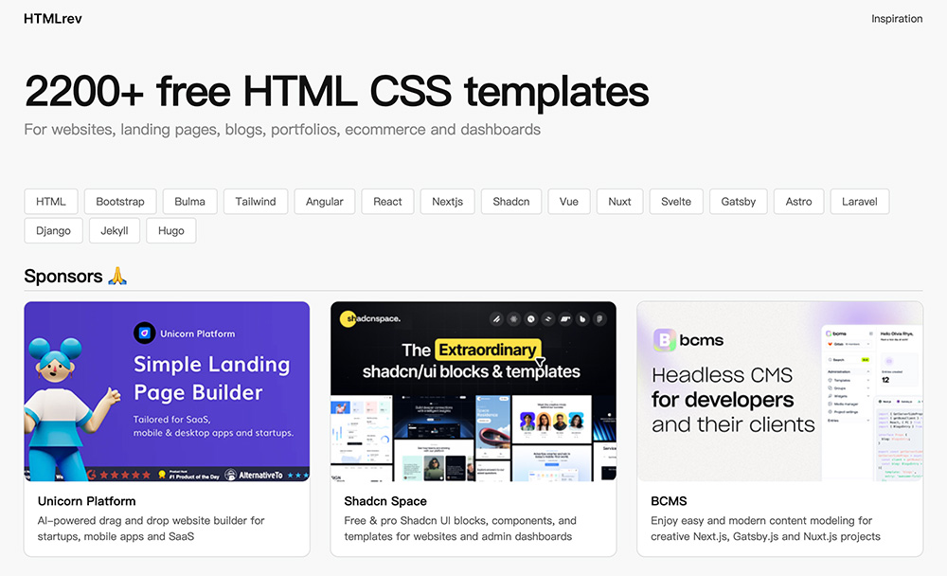Open Astro templates category
Screen dimensions: 947x576
pos(798,201)
